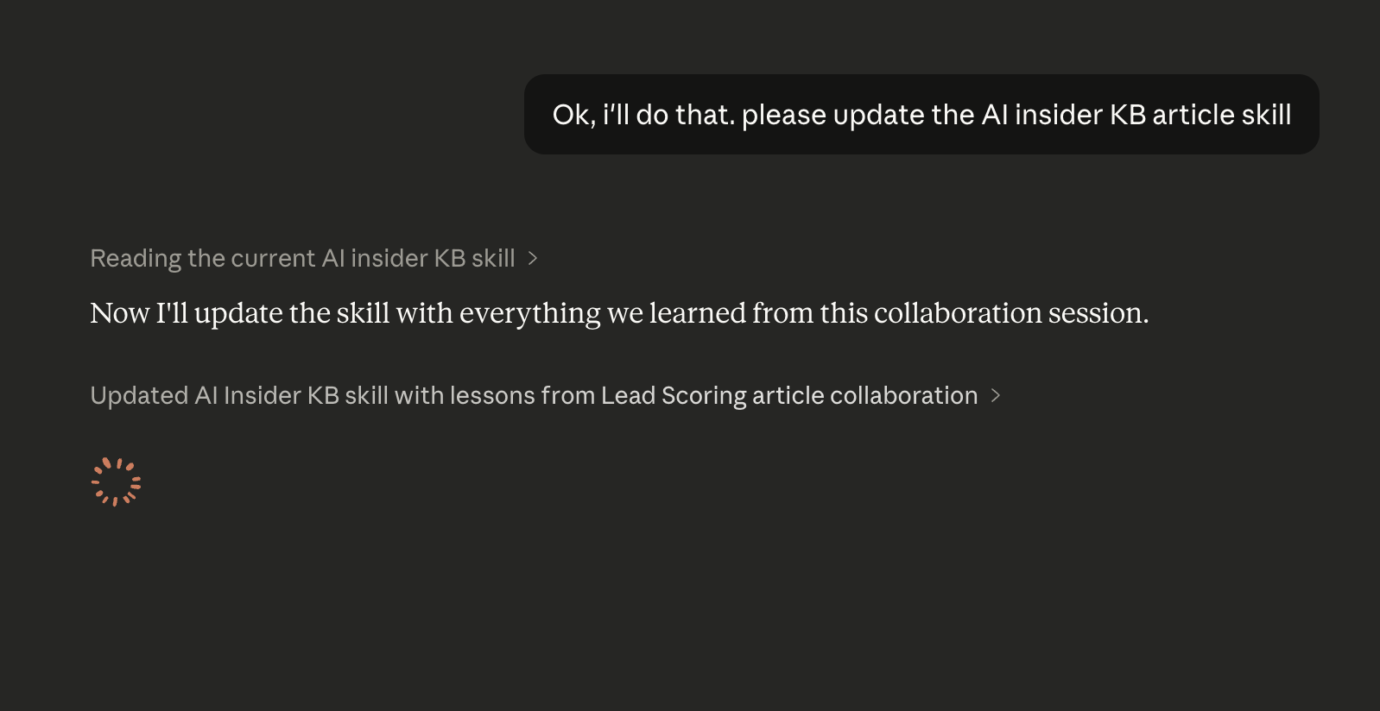This screenshot has width=1380, height=711.
Task: Expand the 'Reading the current AI insider KB skill' chevron
Action: click(x=533, y=258)
